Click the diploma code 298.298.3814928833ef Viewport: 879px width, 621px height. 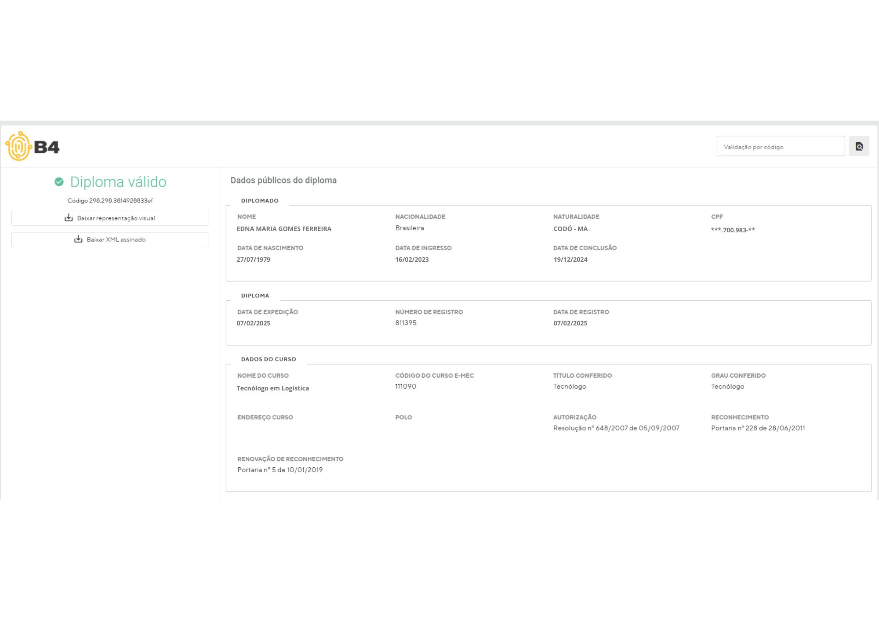click(x=110, y=201)
